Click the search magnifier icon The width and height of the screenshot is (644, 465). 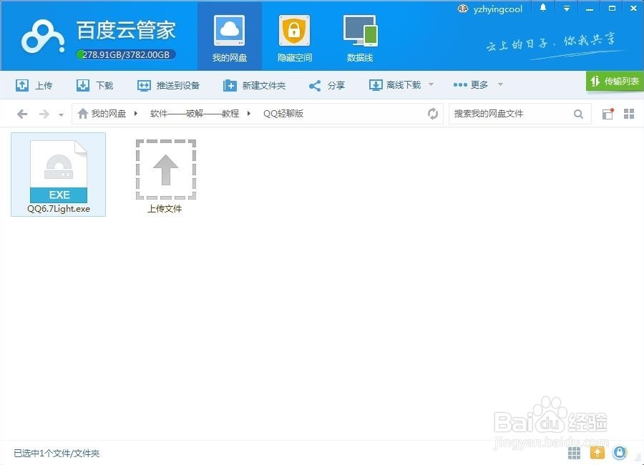[578, 114]
